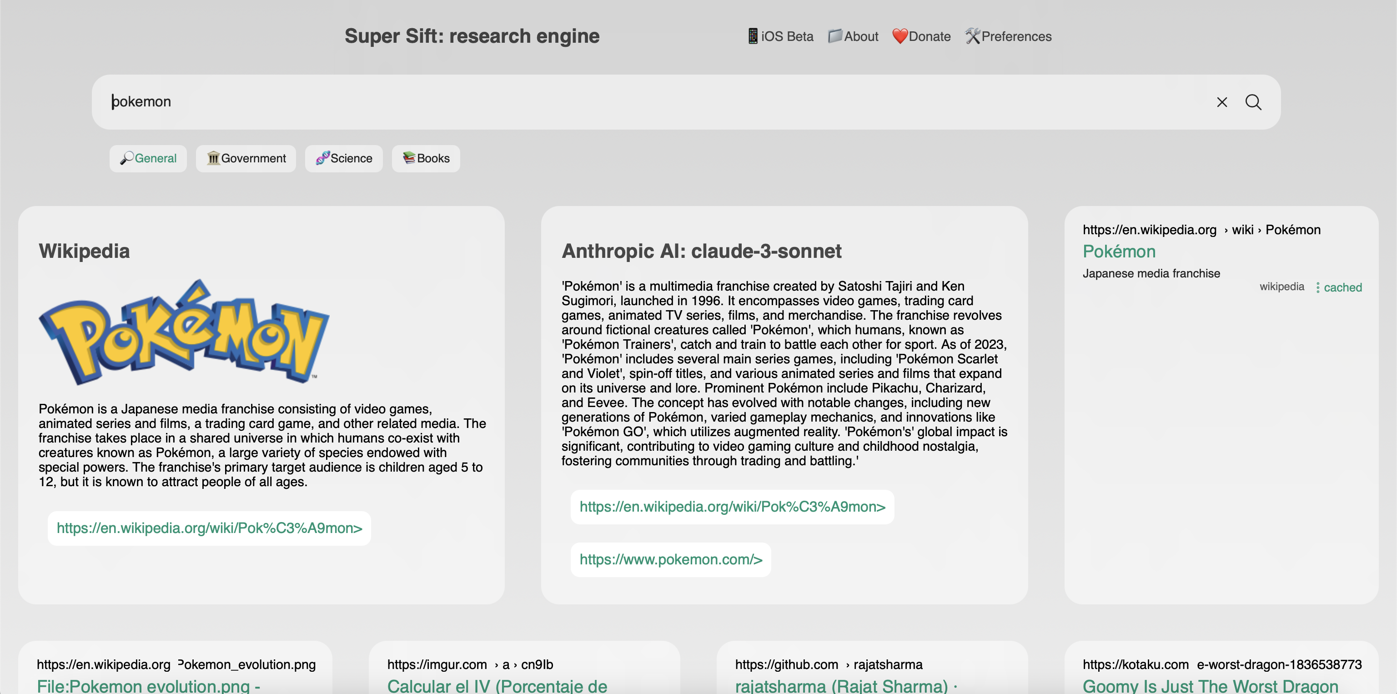The image size is (1397, 694).
Task: Open the rajatsharma (Rajat Sharma) GitHub result
Action: click(846, 686)
